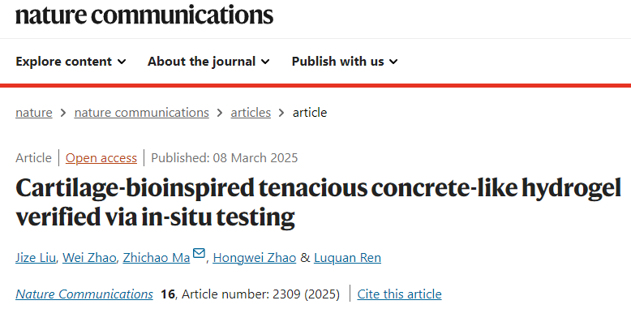631x309 pixels.
Task: Open nature communications breadcrumb link
Action: pos(142,113)
